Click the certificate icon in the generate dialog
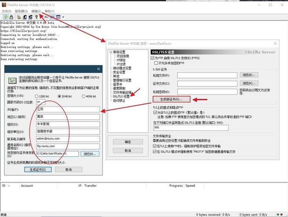The width and height of the screenshot is (288, 217). tap(12, 80)
